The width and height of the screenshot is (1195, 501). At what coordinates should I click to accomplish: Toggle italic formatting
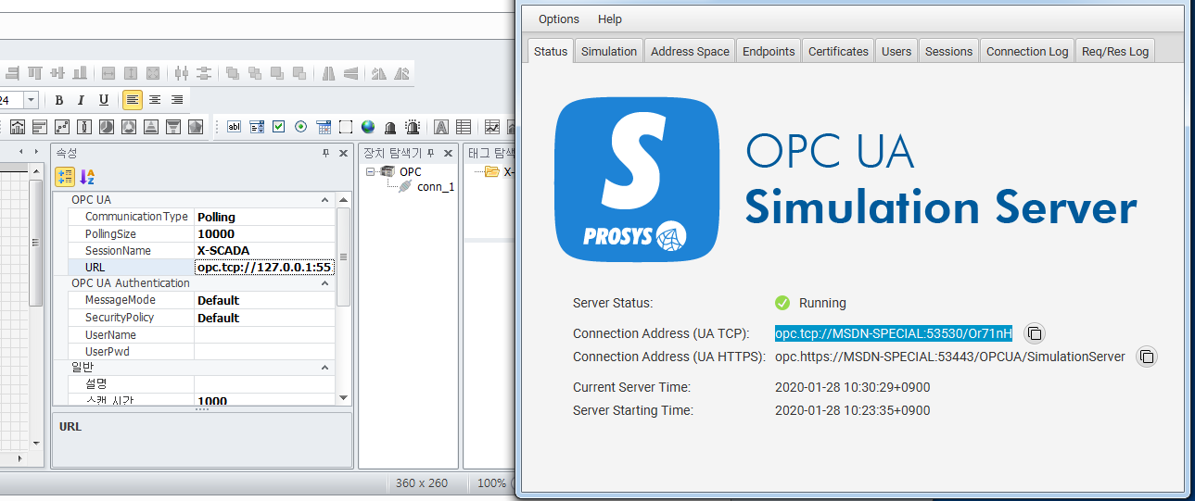[81, 100]
